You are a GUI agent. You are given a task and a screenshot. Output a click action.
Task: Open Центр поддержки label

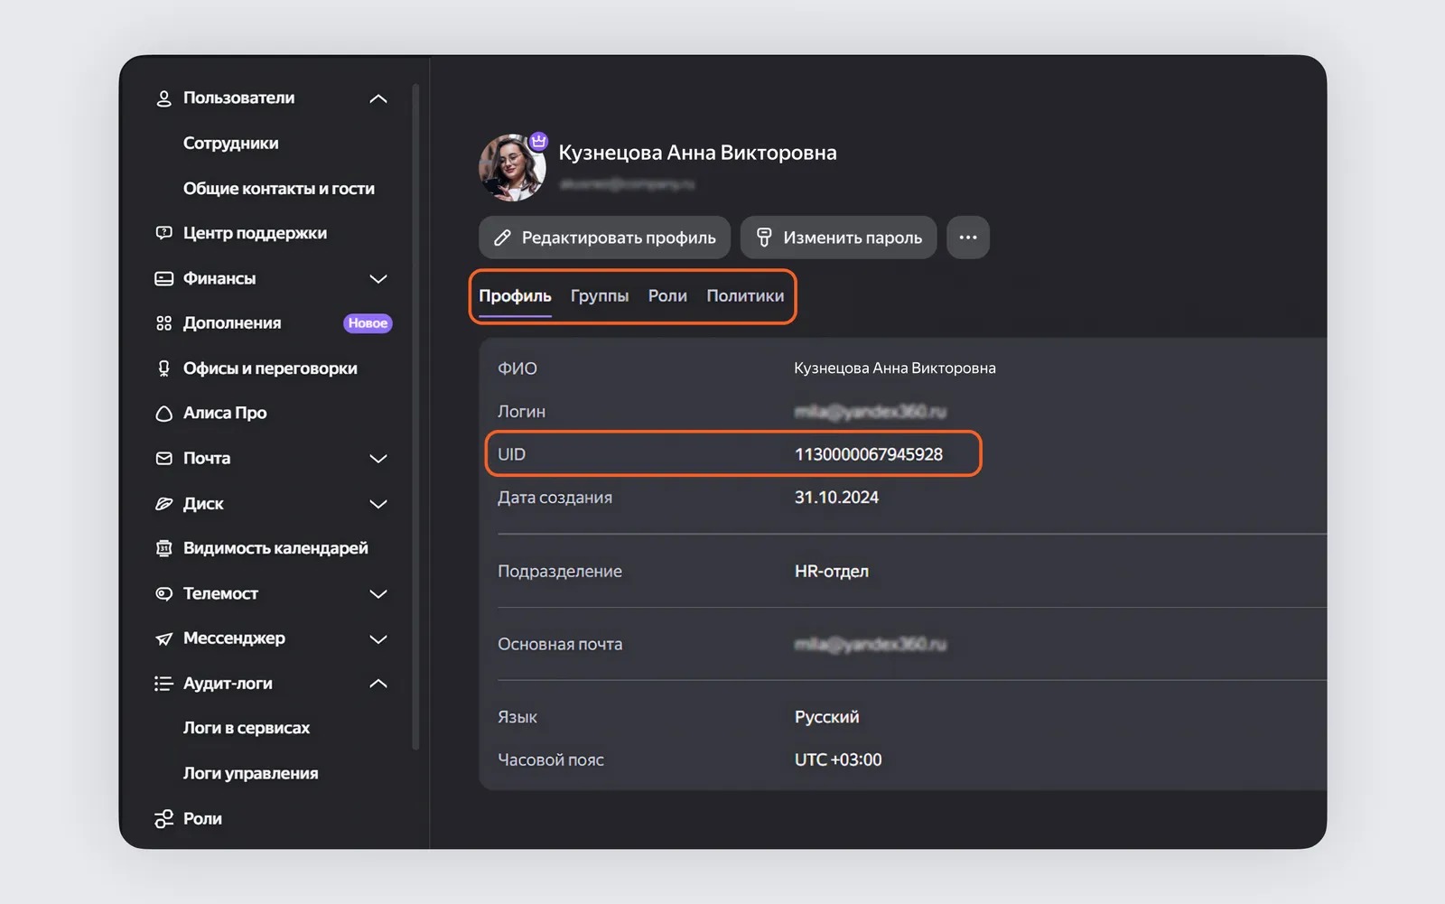pos(255,233)
